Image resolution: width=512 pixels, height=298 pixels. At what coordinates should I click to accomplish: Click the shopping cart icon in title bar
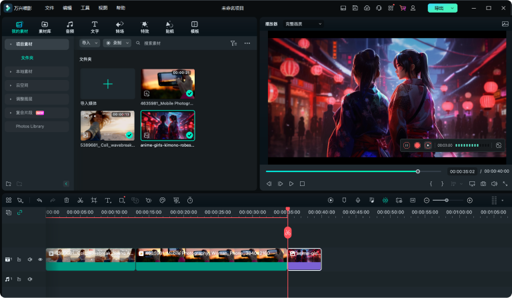click(402, 8)
